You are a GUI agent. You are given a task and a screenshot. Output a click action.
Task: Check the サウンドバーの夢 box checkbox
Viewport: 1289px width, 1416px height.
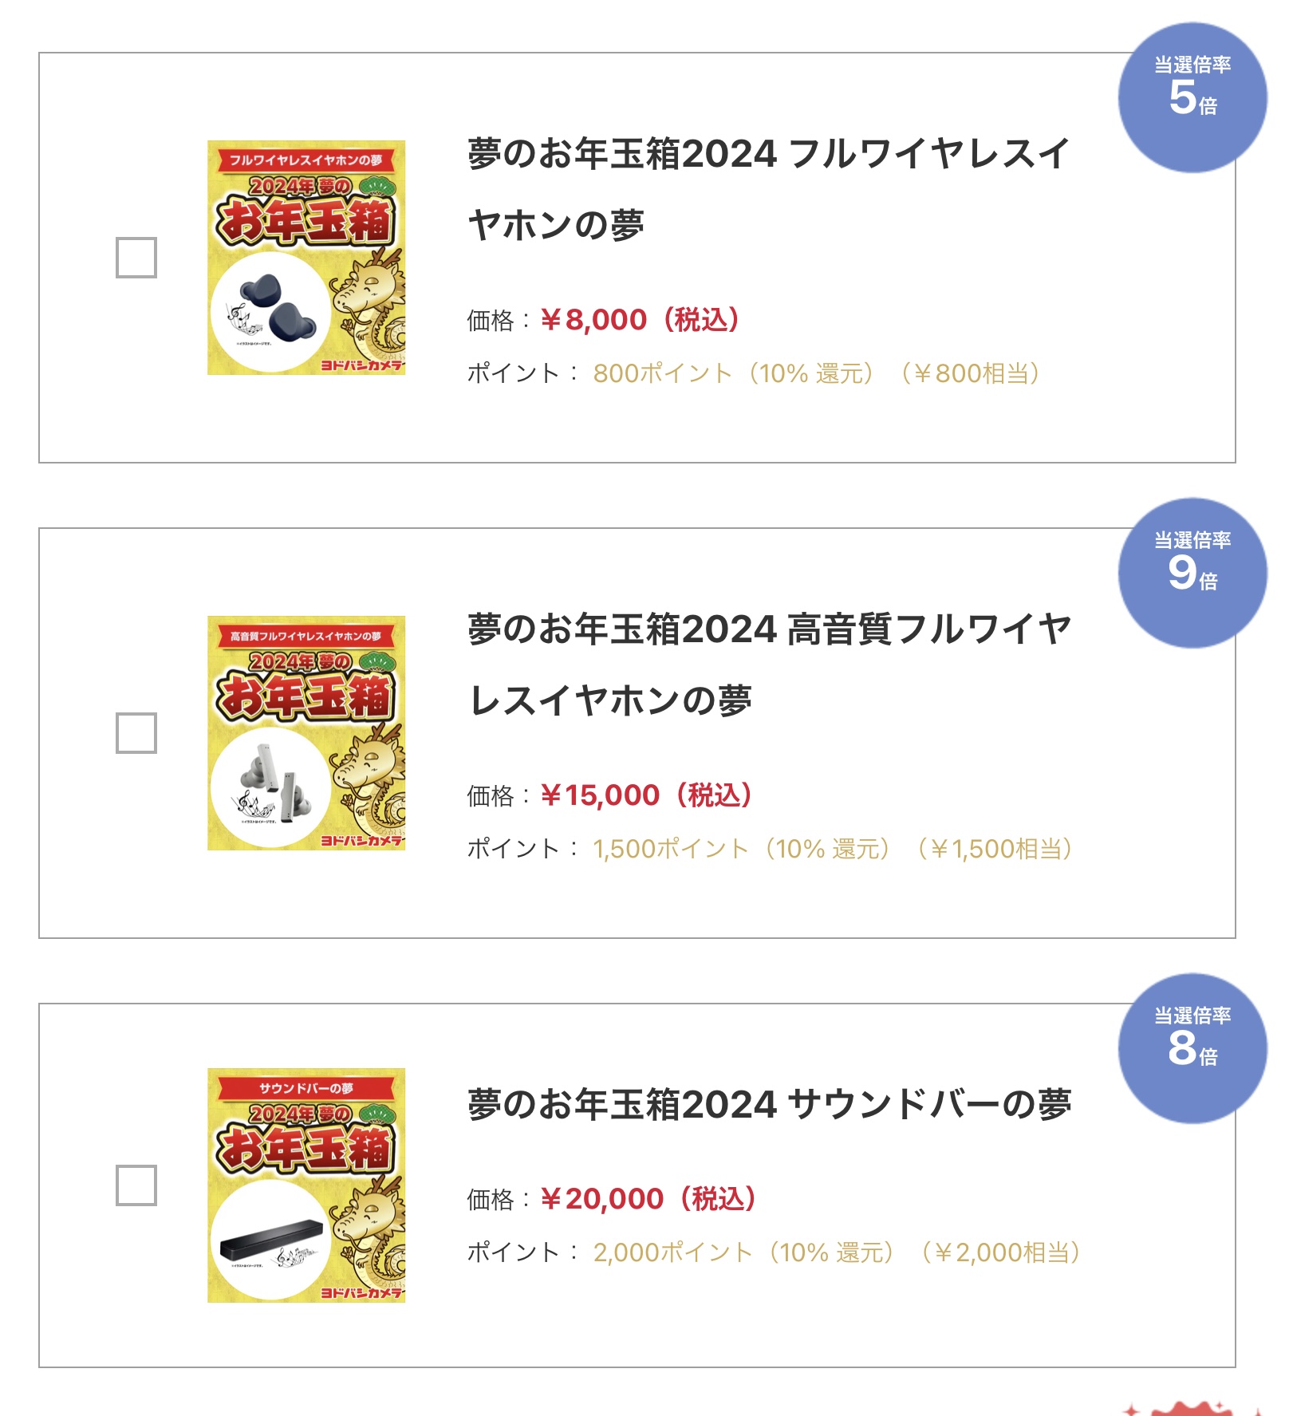[x=136, y=1185]
